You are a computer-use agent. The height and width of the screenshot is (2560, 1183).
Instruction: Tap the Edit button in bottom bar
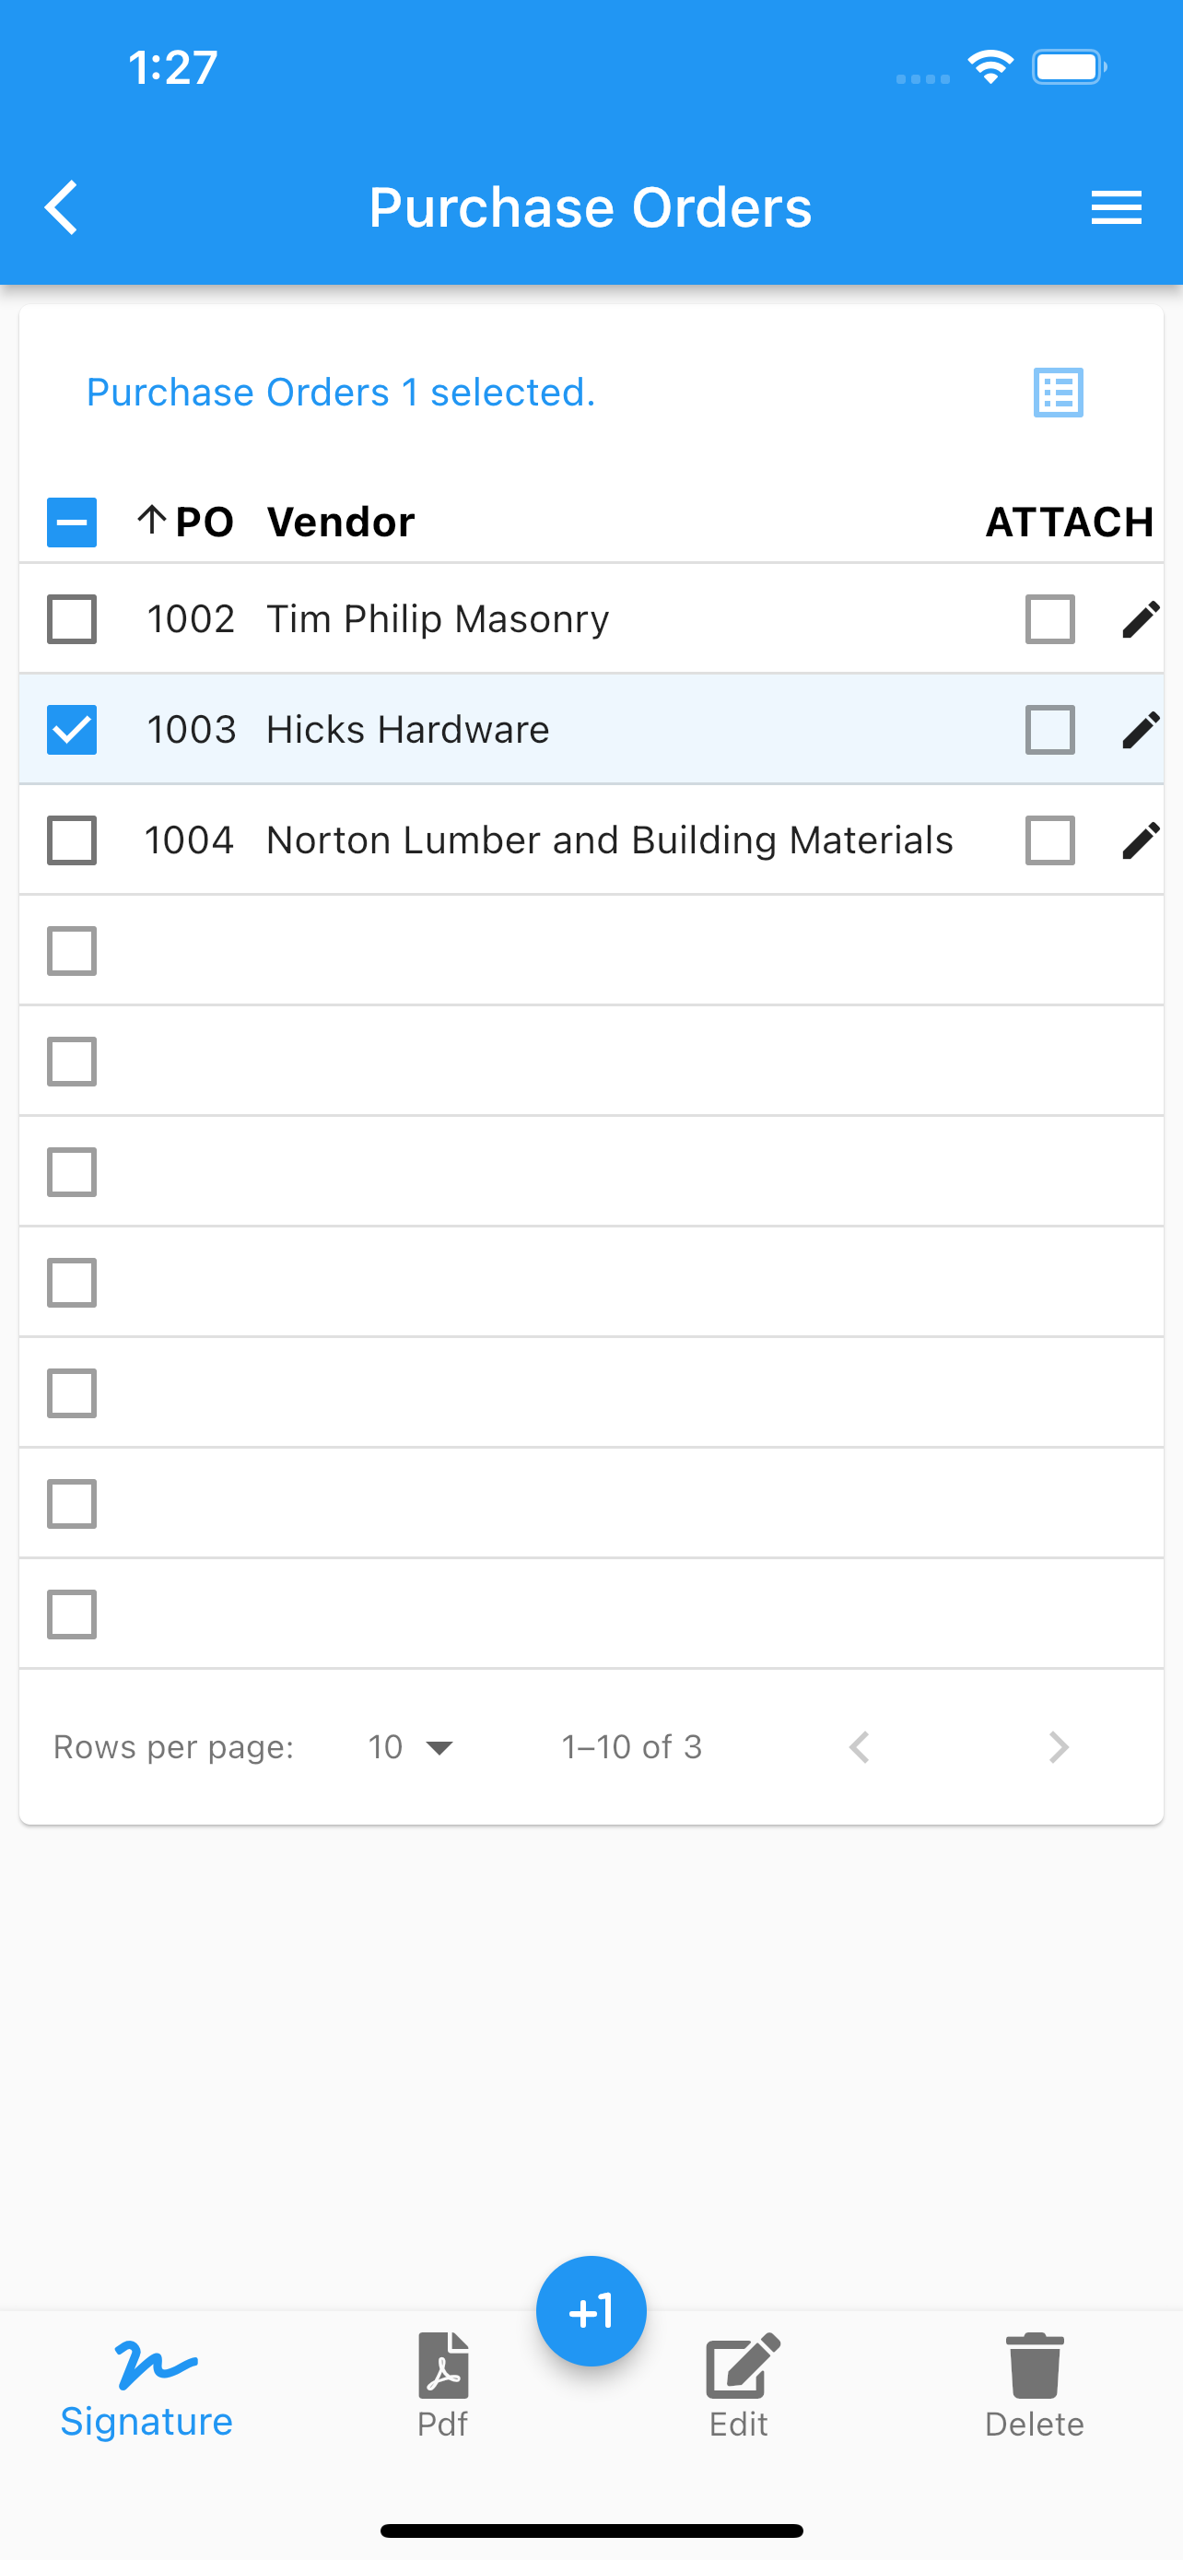coord(740,2387)
